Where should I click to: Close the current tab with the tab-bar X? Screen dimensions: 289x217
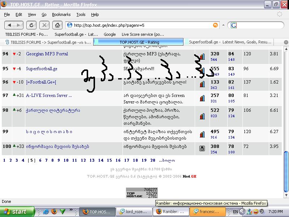click(286, 42)
